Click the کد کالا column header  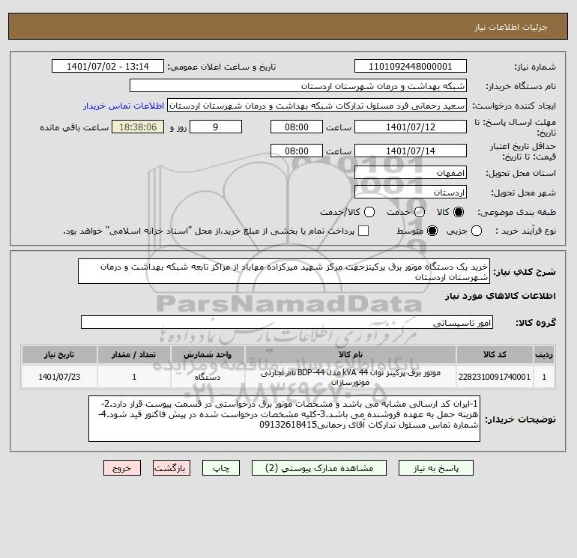click(495, 354)
